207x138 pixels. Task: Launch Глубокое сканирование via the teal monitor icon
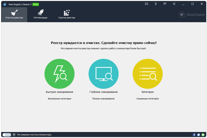(x=103, y=74)
